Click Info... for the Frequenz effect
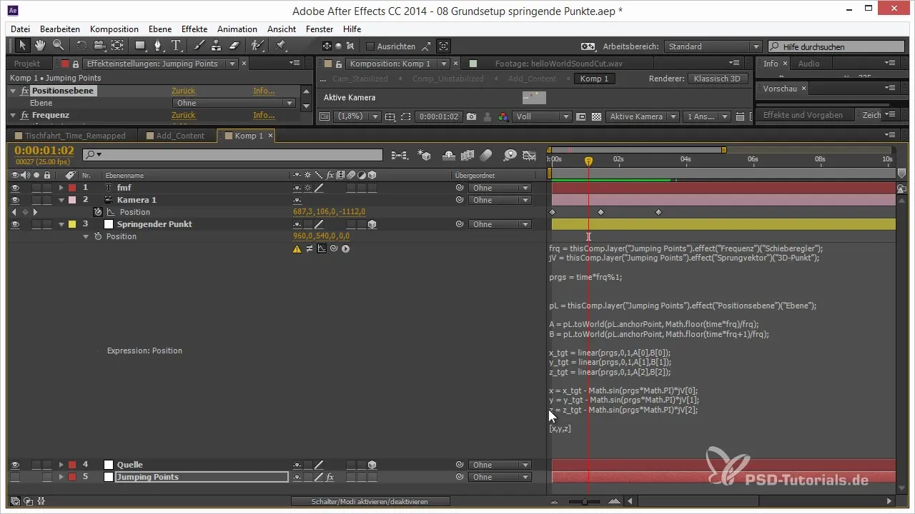The width and height of the screenshot is (915, 514). click(x=264, y=115)
